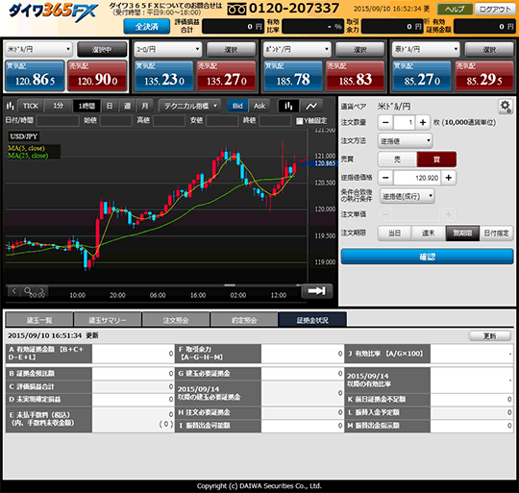Click the GBP/JPY bid 185.78 tile
Viewport: 519px width, 493px height.
pyautogui.click(x=293, y=75)
